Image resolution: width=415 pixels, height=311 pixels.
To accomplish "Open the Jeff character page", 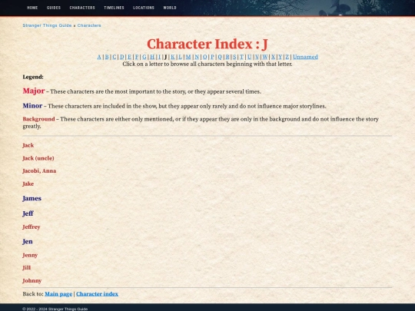I will [28, 213].
